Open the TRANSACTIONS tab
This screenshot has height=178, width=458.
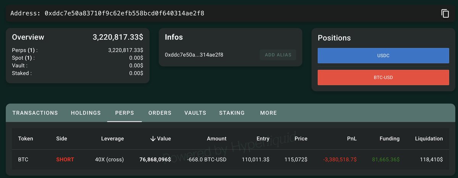coord(35,113)
